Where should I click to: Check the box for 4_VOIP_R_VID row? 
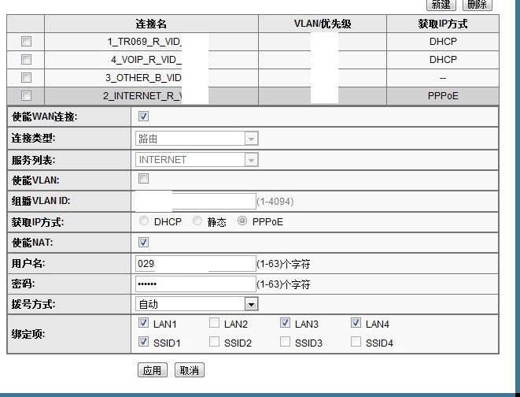(x=26, y=59)
